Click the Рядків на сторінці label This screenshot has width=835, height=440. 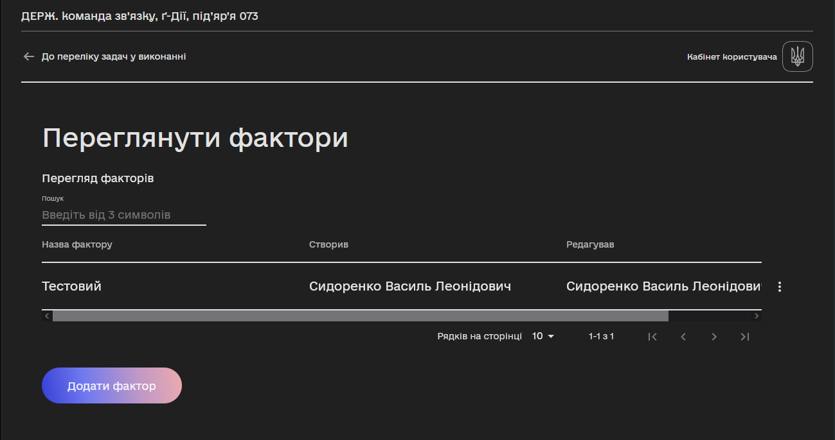click(480, 336)
